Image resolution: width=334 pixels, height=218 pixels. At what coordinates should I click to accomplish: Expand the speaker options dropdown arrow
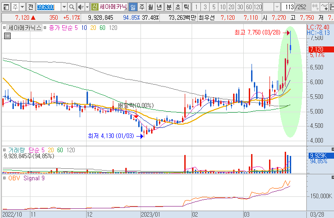(88, 7)
